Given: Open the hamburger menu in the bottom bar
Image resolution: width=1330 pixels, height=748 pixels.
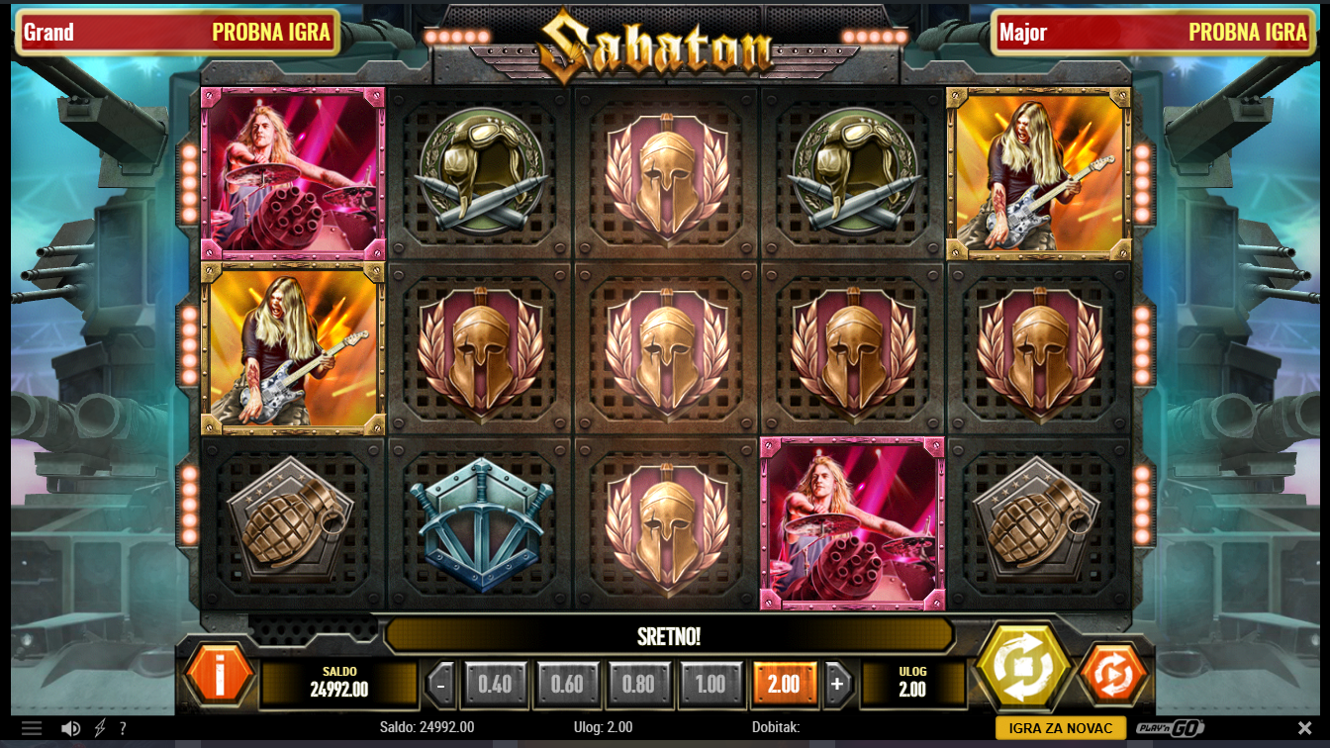Looking at the screenshot, I should (x=32, y=728).
